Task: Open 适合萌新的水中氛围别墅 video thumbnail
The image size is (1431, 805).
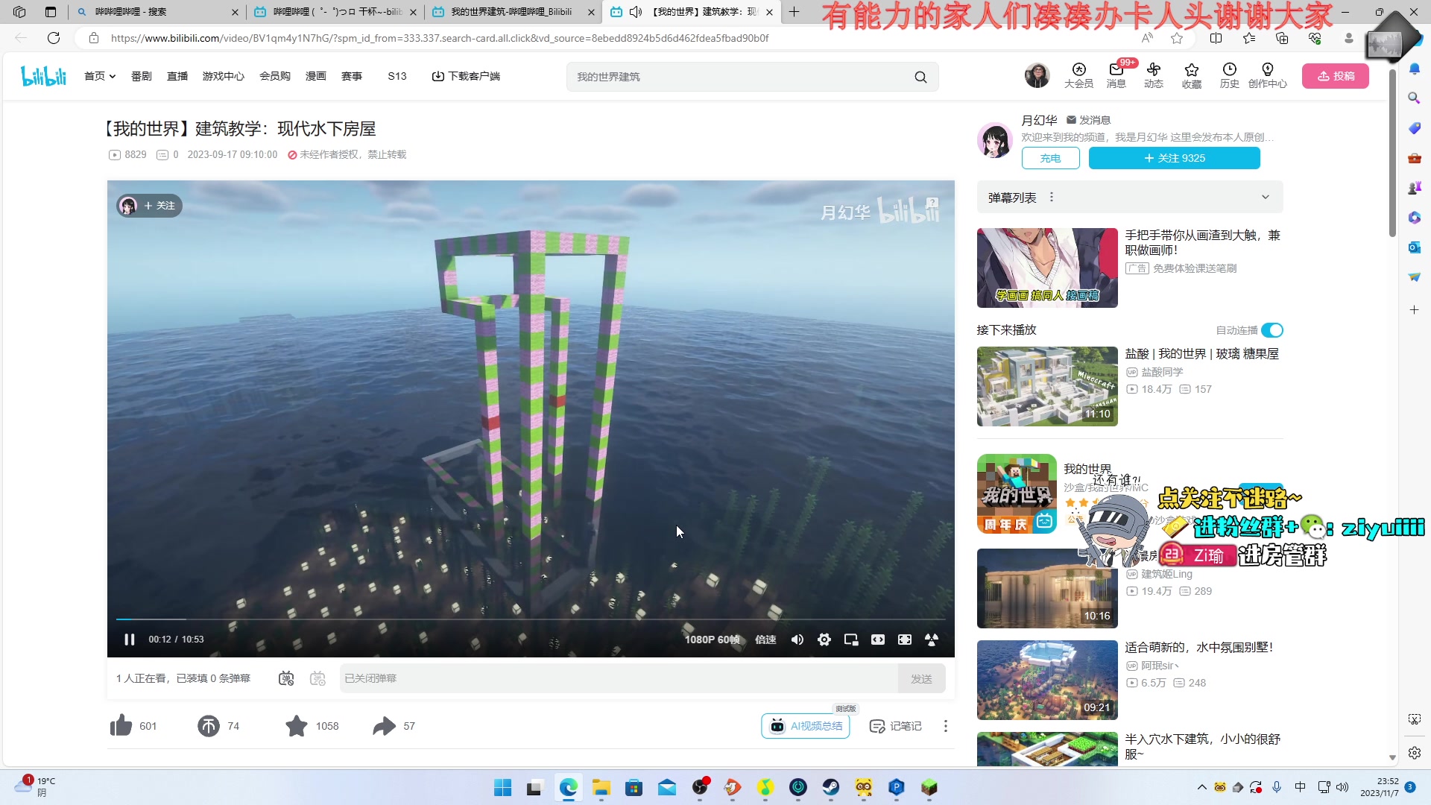Action: (x=1047, y=680)
